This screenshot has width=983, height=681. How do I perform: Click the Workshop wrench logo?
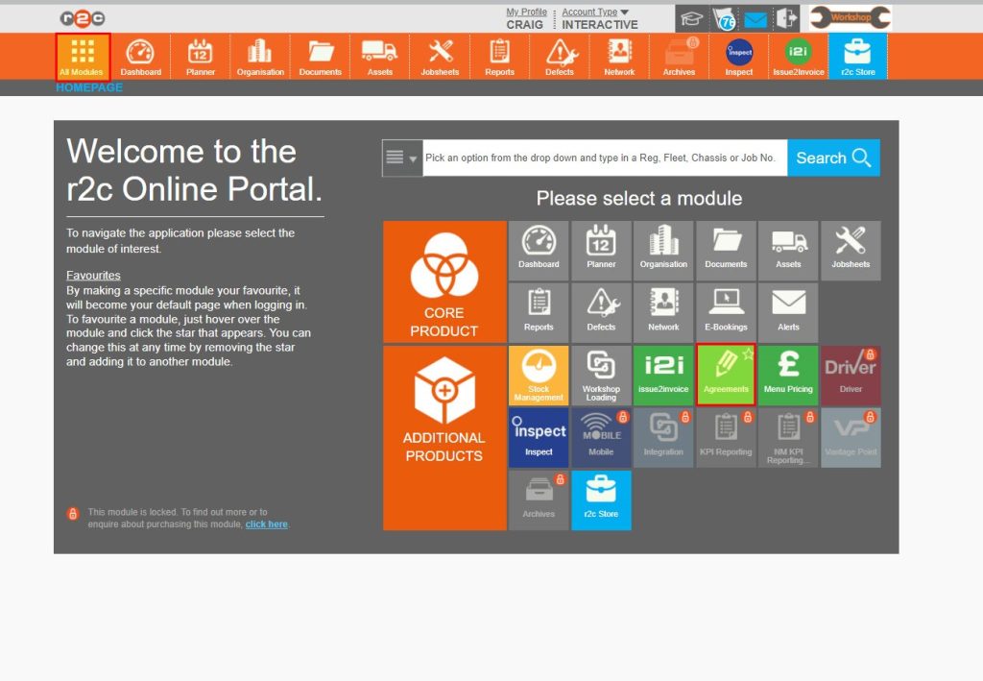851,17
